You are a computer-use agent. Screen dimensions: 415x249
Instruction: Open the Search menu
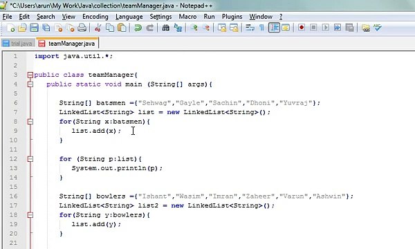[46, 17]
